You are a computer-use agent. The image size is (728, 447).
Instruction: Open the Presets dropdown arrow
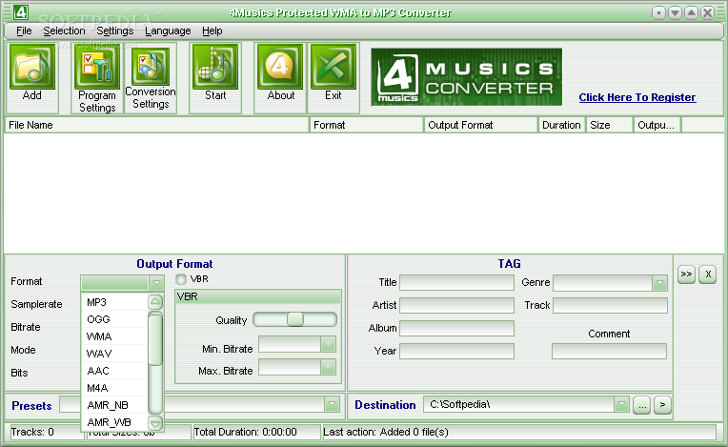(332, 404)
